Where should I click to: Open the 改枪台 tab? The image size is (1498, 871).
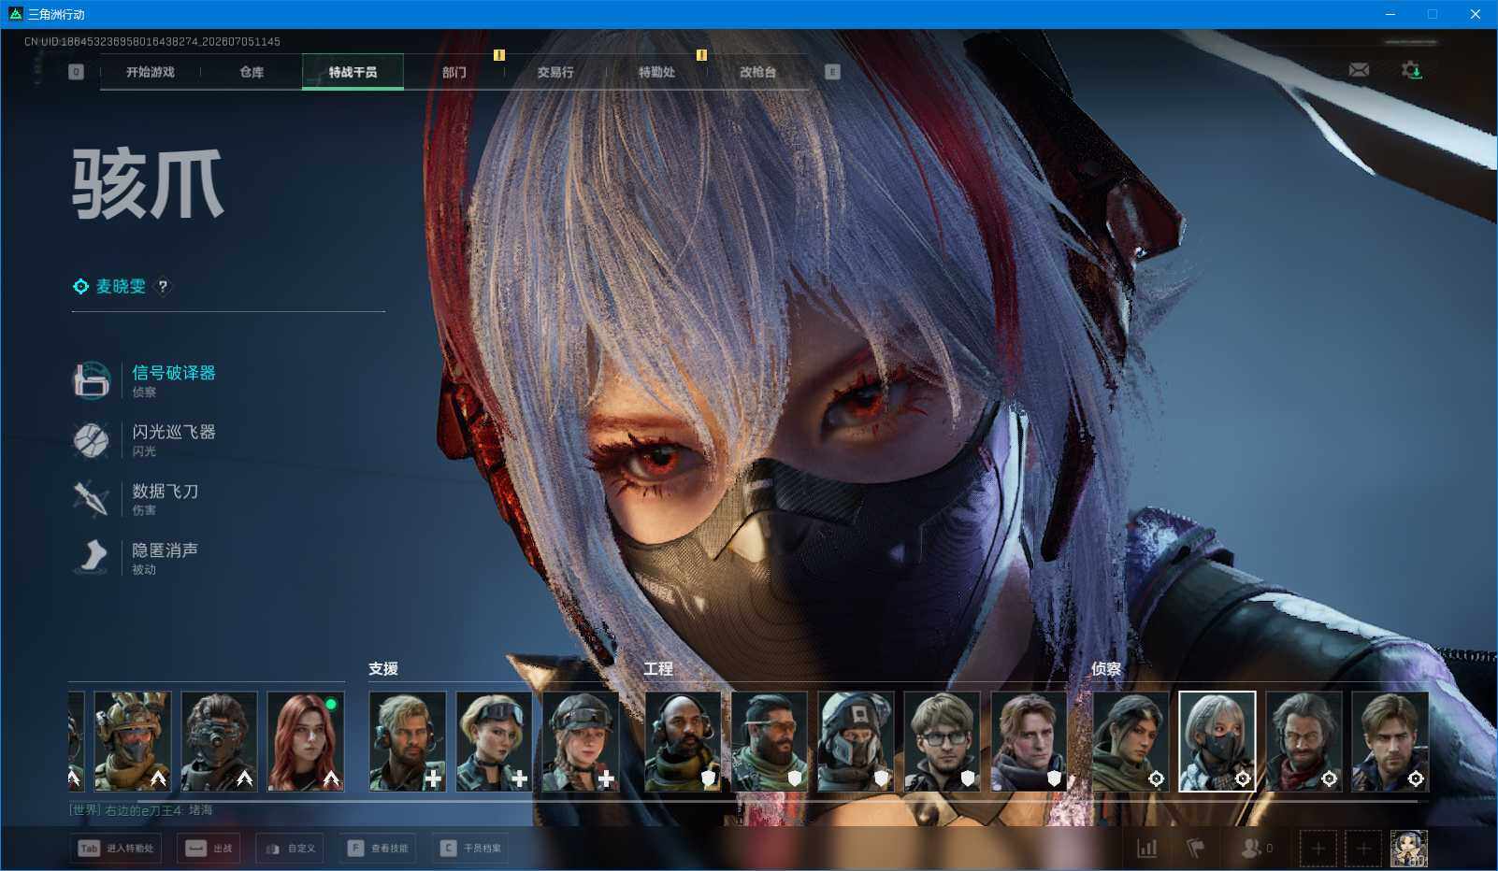(x=757, y=72)
